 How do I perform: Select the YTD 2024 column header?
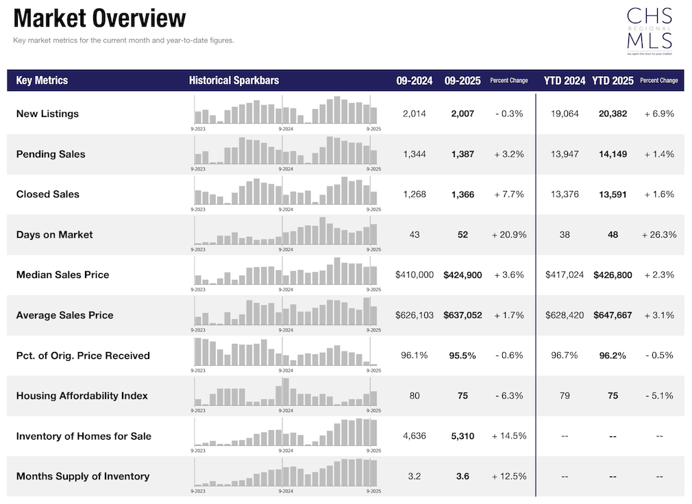pos(565,80)
